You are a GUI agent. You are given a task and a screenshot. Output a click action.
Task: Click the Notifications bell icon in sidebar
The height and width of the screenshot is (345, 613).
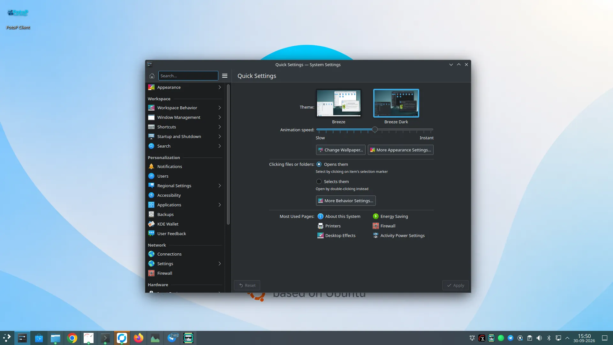point(151,166)
